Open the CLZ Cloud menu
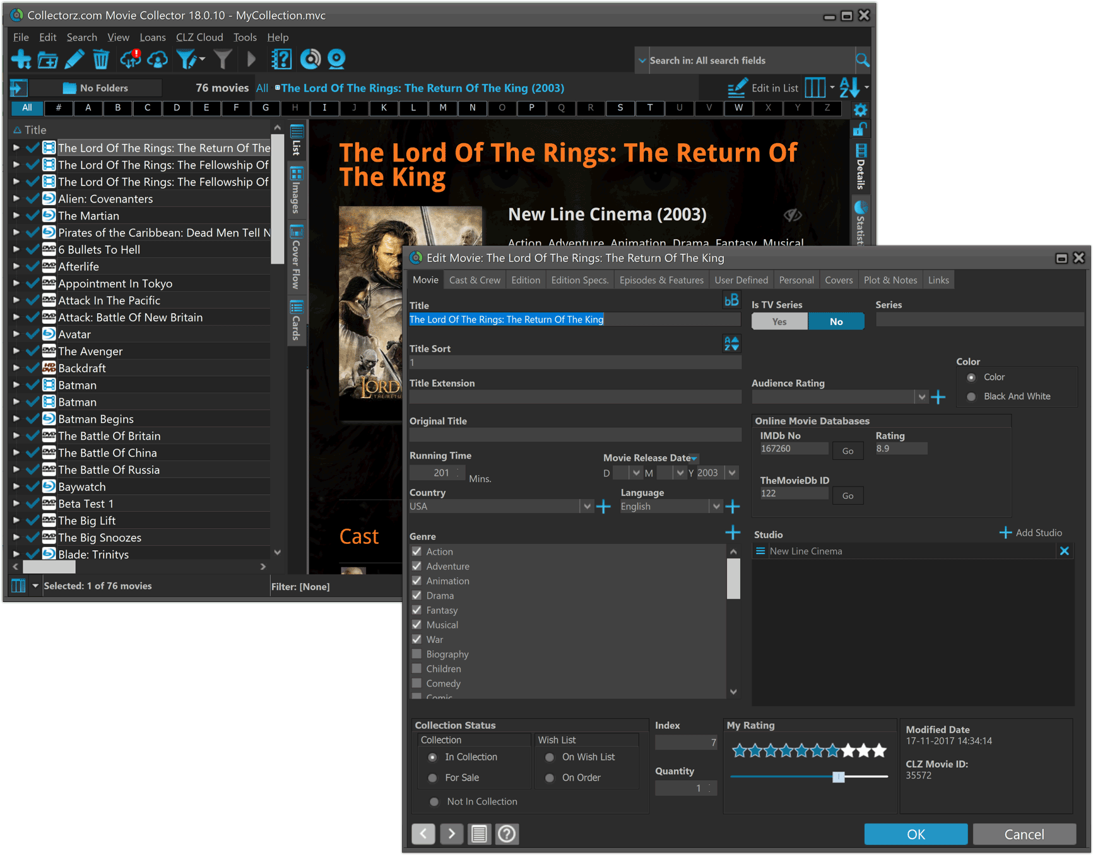The image size is (1093, 855). 199,37
